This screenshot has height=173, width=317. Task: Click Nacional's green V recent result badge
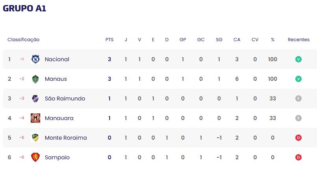click(298, 59)
